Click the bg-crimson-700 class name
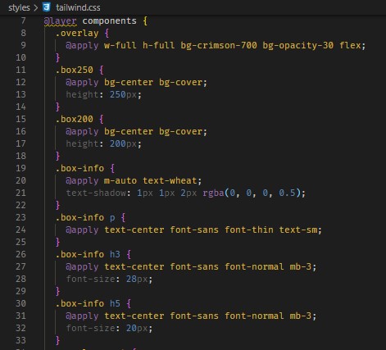This screenshot has width=386, height=350. coord(219,45)
